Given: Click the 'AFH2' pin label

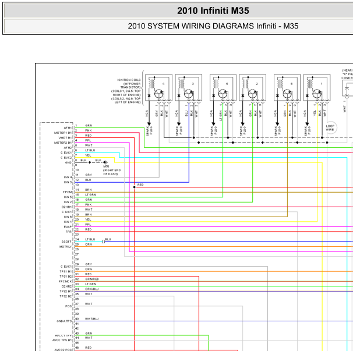Looking at the screenshot, I should [68, 148].
